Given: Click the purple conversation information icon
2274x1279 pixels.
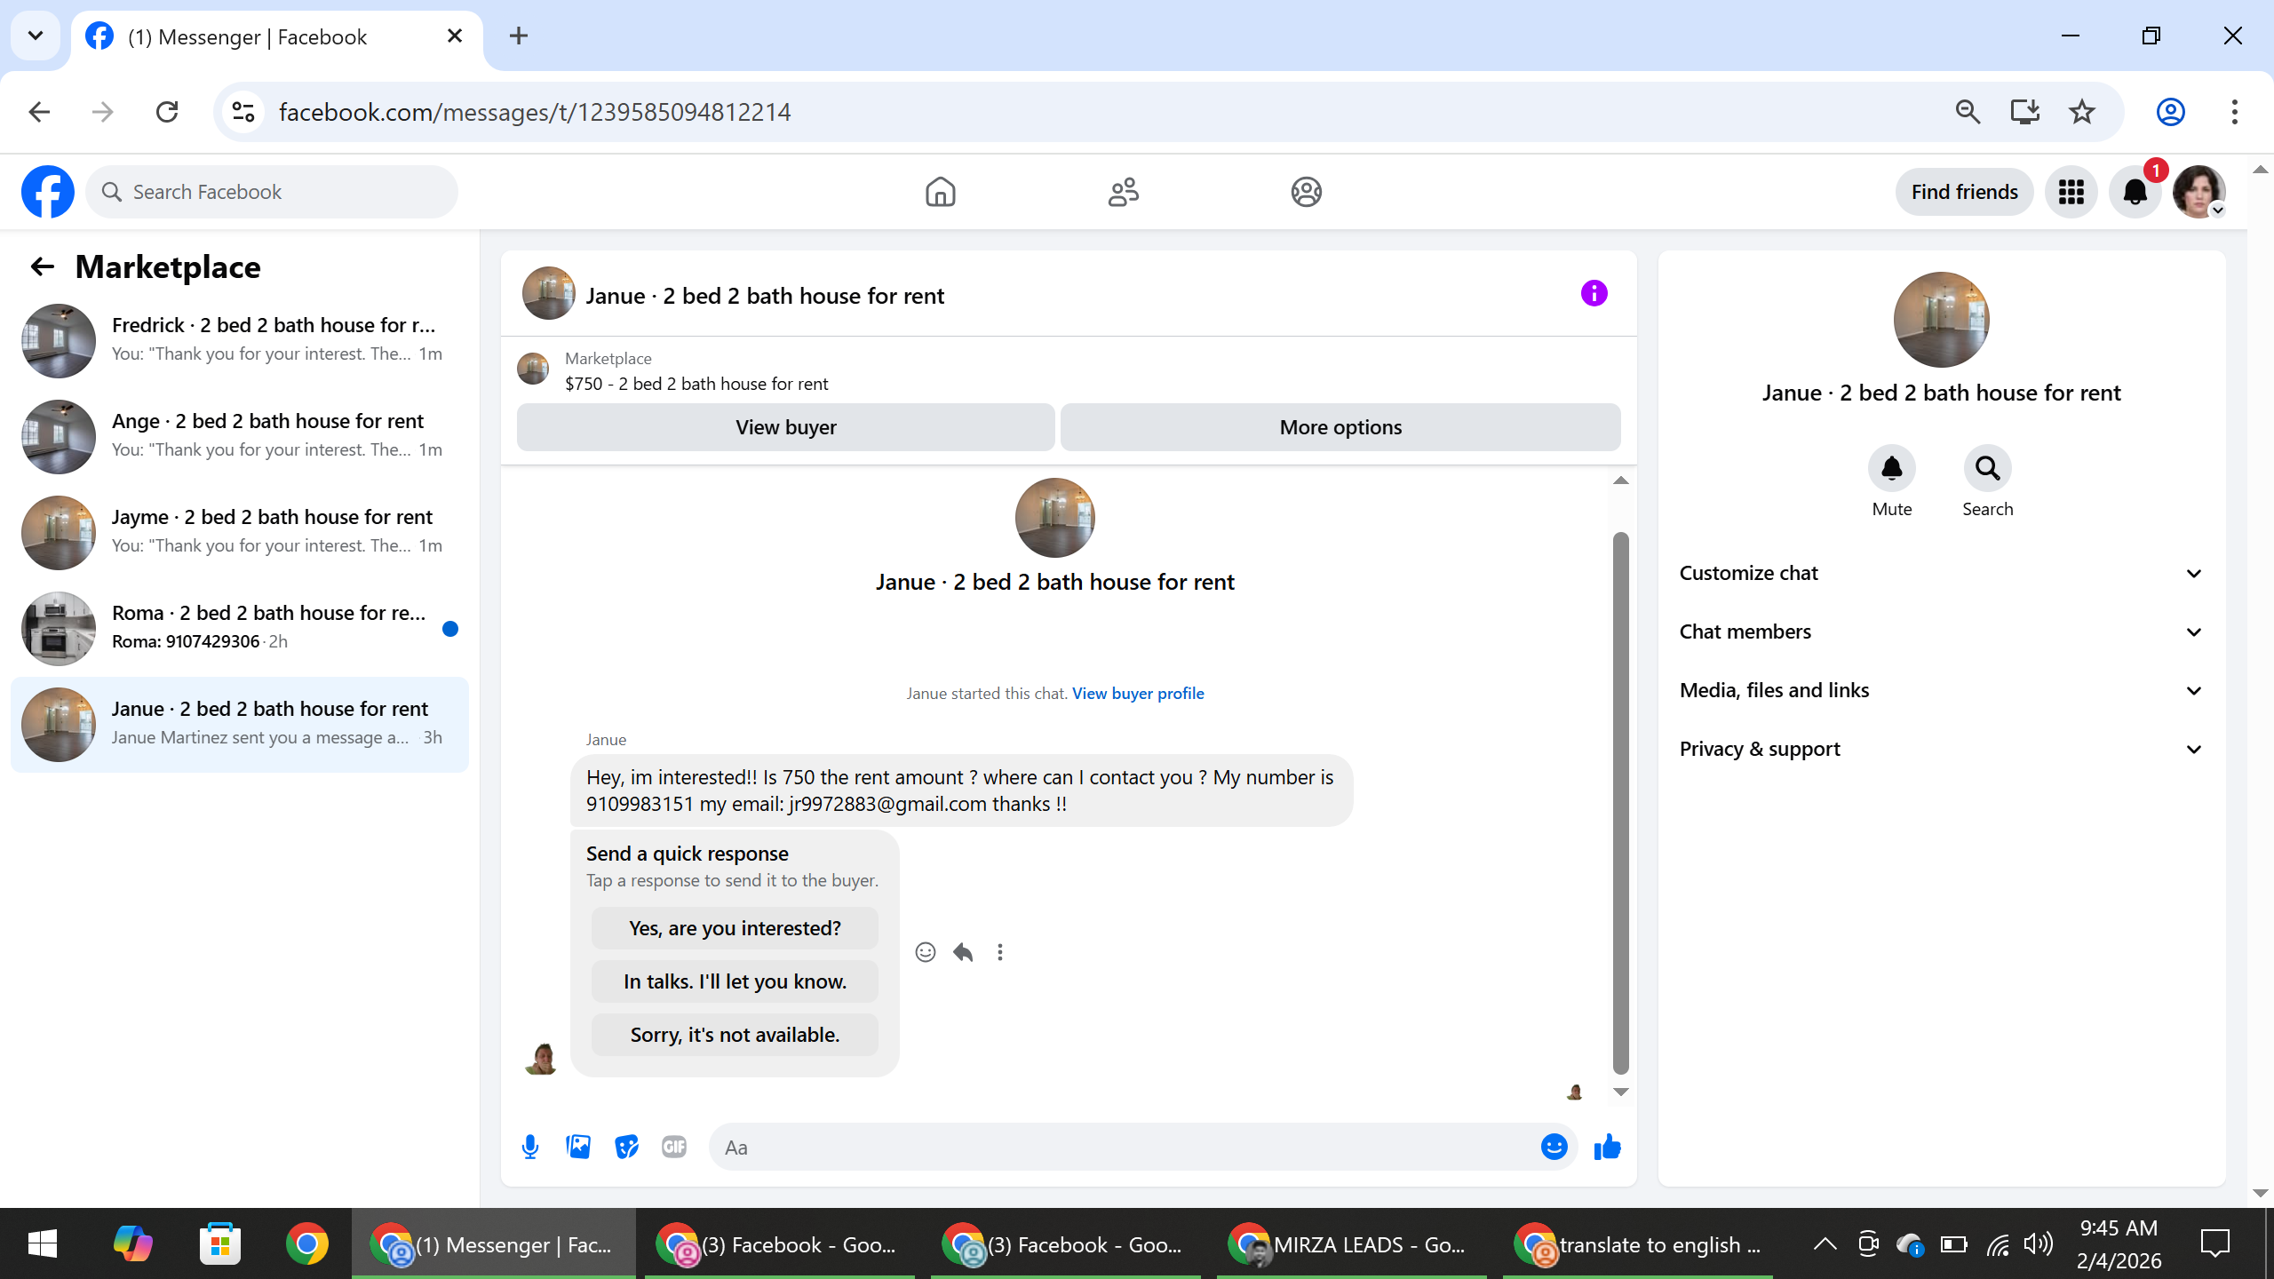Looking at the screenshot, I should click(x=1594, y=294).
